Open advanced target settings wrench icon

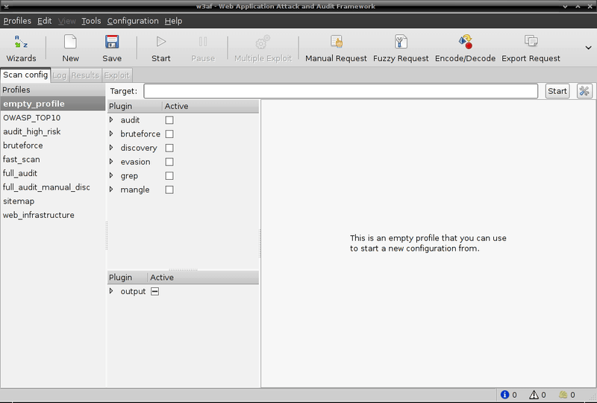(x=584, y=91)
